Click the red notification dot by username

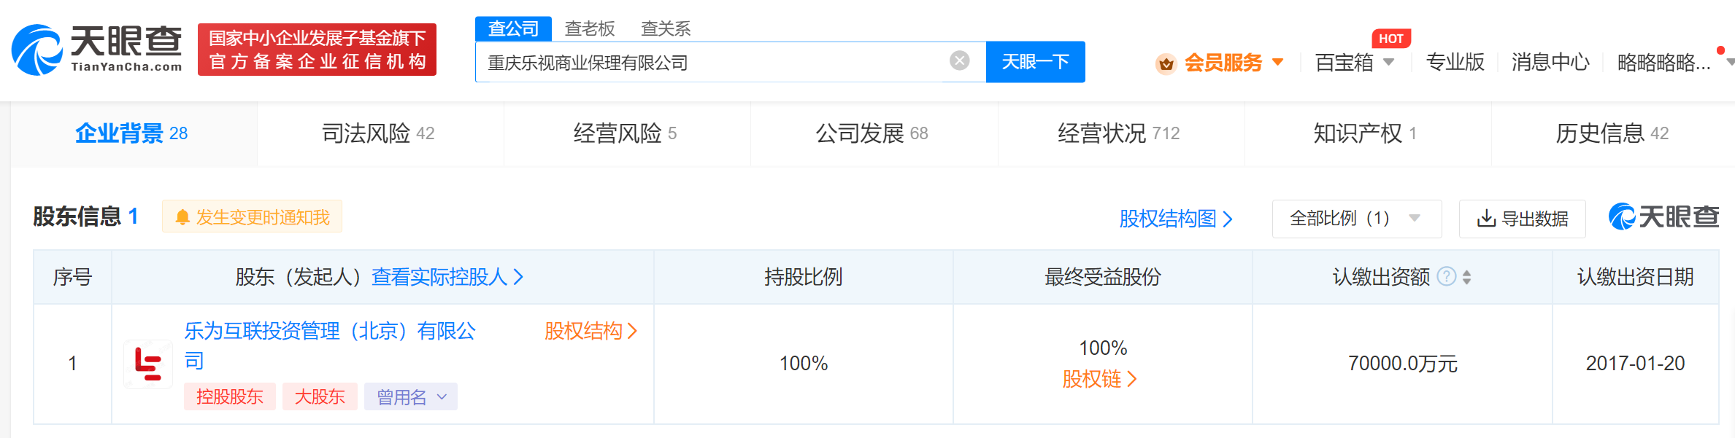pyautogui.click(x=1720, y=50)
